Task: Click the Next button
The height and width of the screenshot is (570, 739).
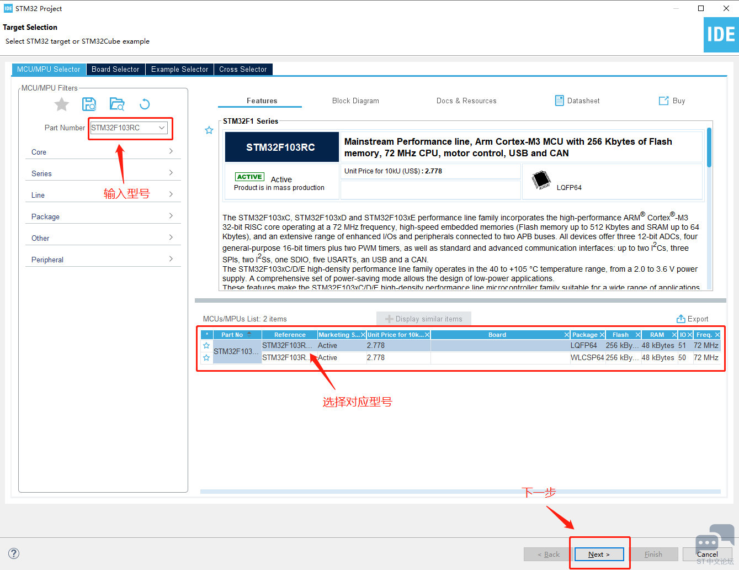Action: (x=599, y=554)
